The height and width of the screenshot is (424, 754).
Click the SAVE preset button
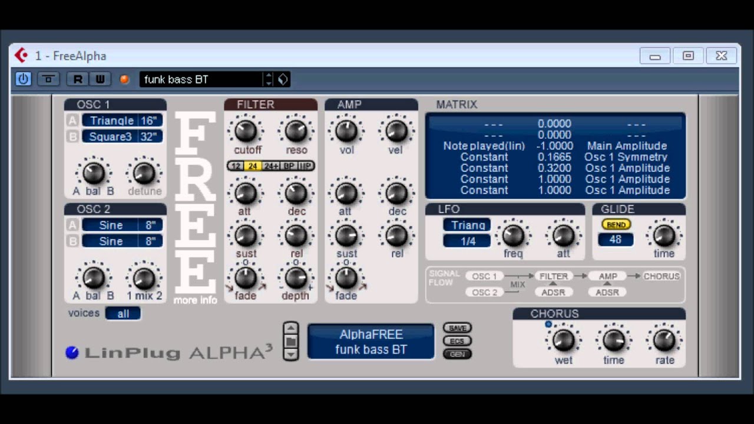click(x=457, y=328)
